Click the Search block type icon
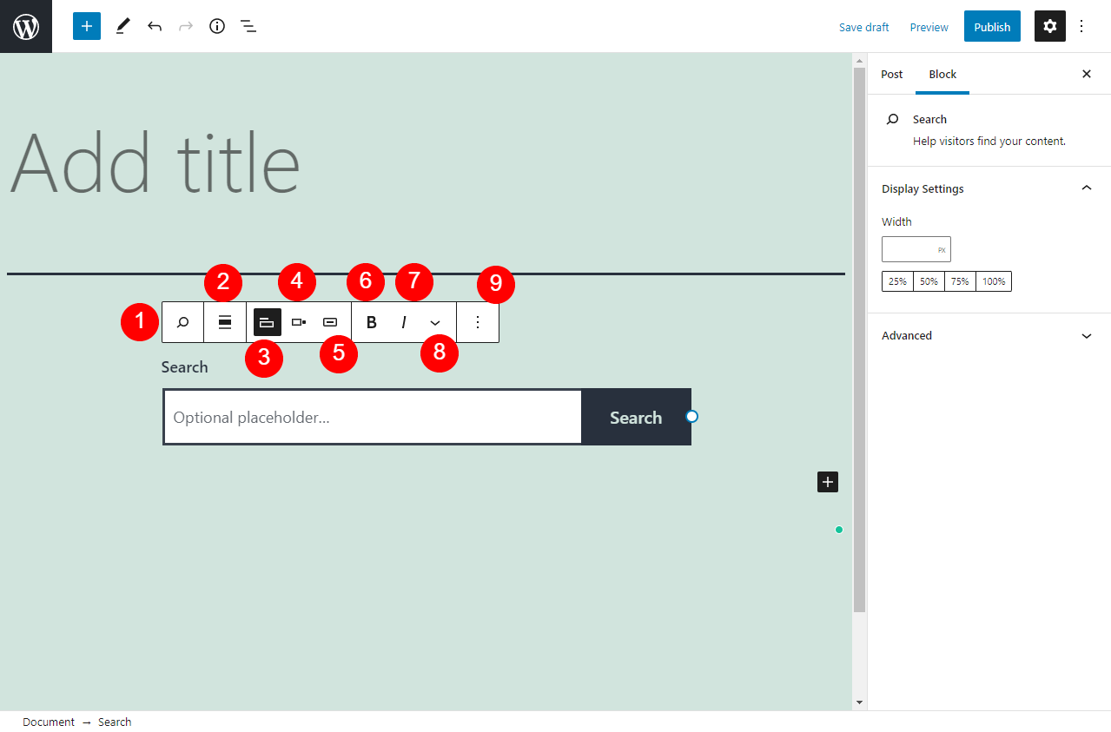The image size is (1111, 732). [x=182, y=322]
